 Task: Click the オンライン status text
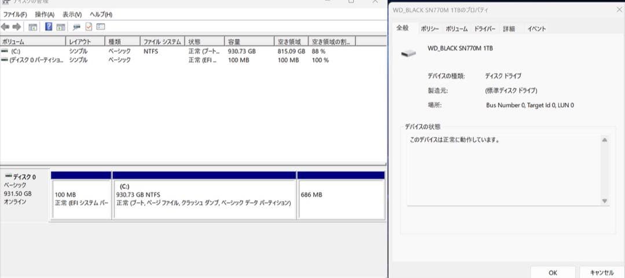click(x=14, y=202)
